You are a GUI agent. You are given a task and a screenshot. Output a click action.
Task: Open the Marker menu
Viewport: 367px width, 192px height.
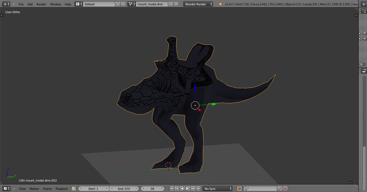[x=34, y=189]
